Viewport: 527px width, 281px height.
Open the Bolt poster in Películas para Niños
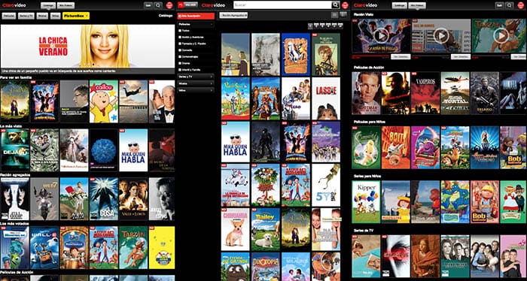point(396,147)
